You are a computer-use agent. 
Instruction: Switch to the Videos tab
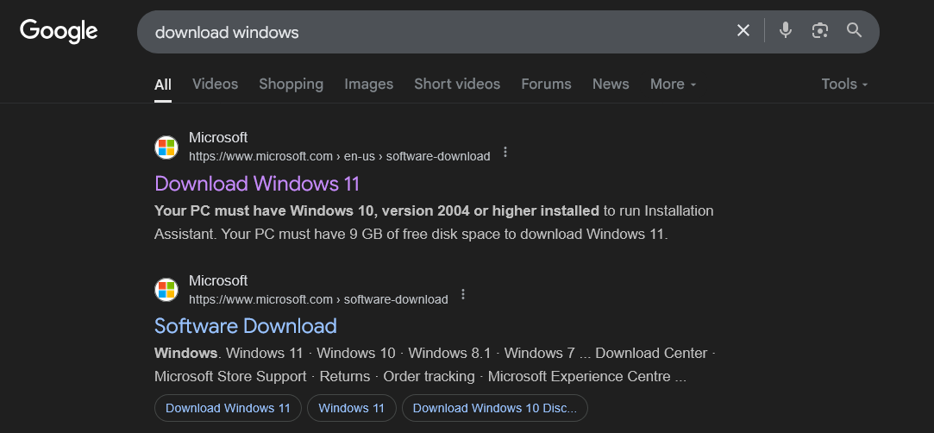[x=215, y=84]
